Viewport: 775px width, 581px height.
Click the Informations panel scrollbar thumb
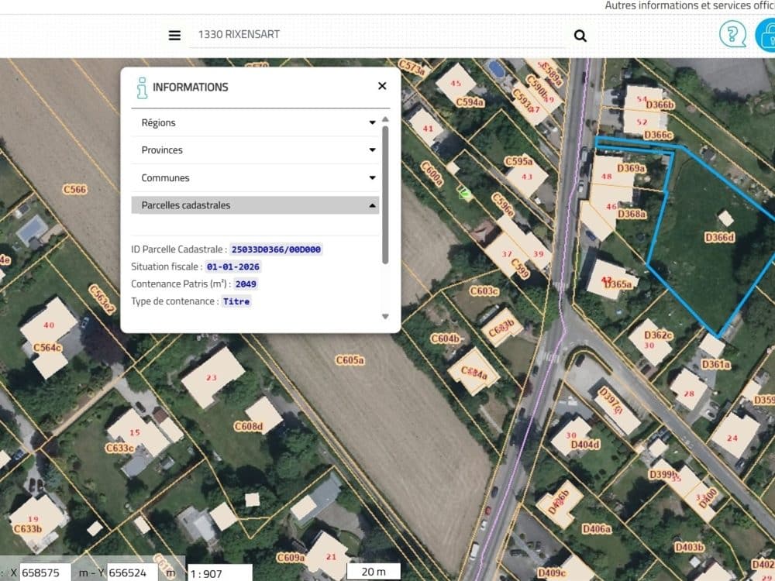pyautogui.click(x=385, y=194)
